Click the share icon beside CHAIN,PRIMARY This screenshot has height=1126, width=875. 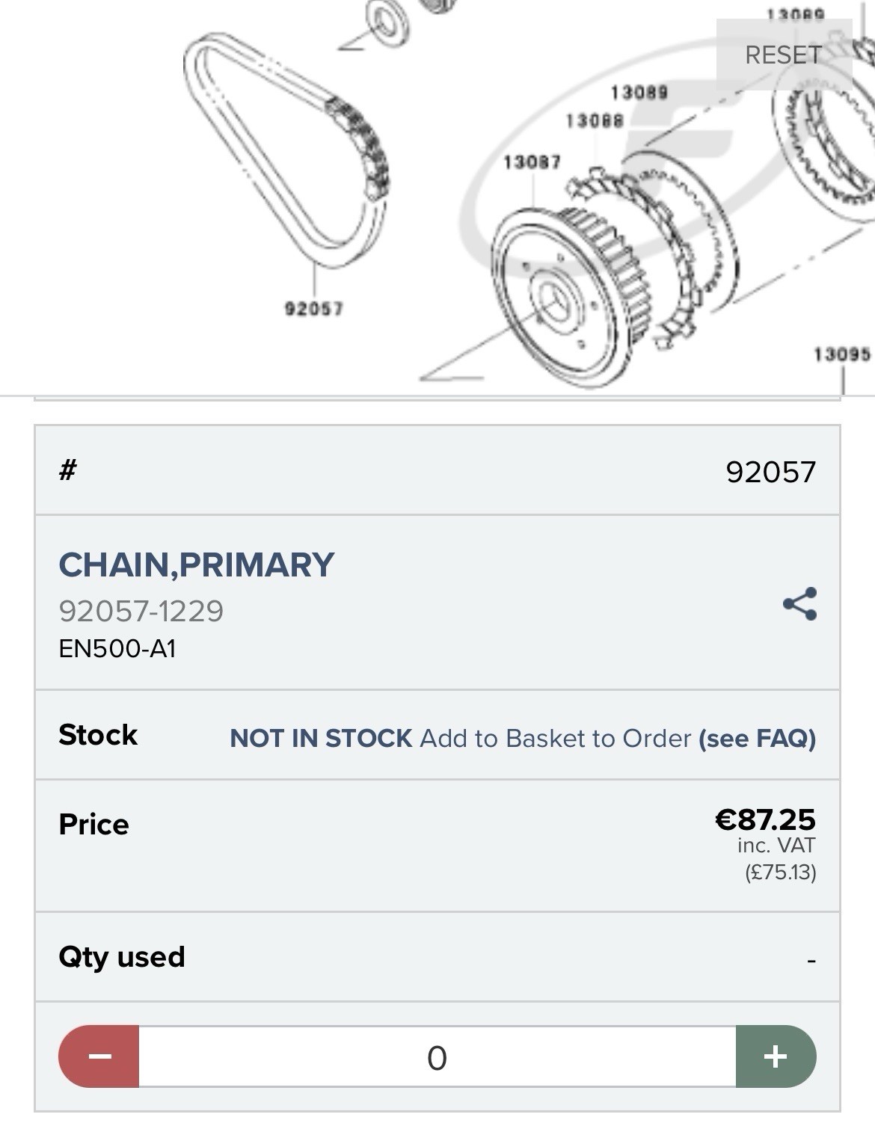pos(799,604)
